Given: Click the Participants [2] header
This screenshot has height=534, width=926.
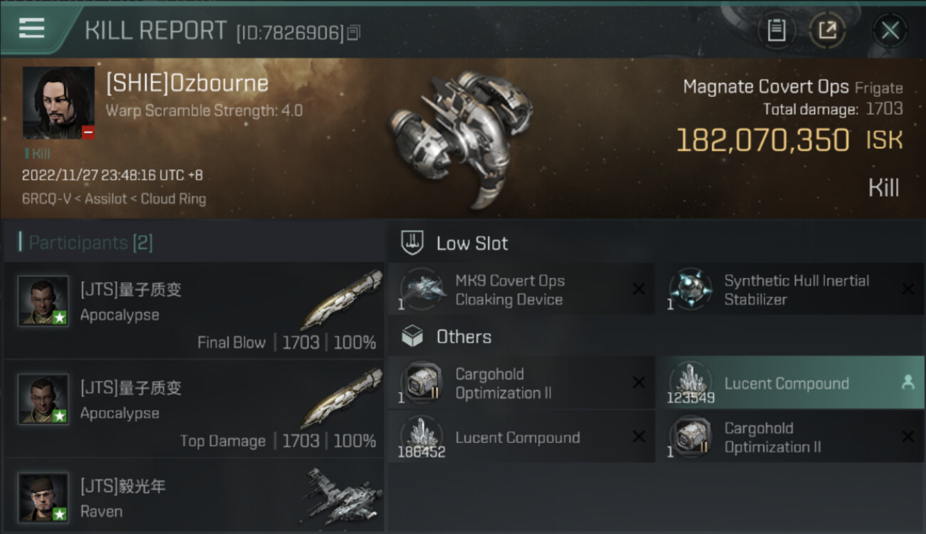Looking at the screenshot, I should pos(90,243).
